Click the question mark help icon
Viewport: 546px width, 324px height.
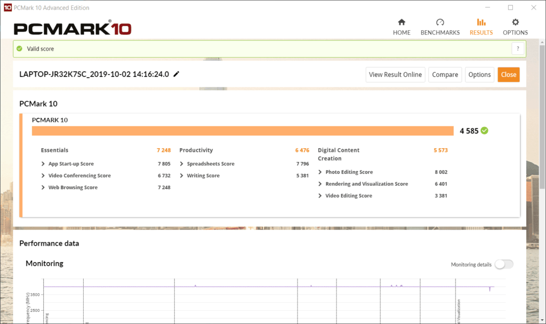(x=518, y=48)
